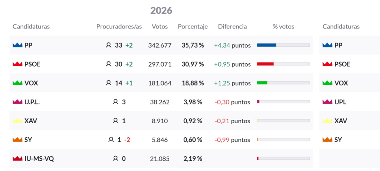This screenshot has width=380, height=171.
Task: Click the orange SY crown icon in 2026 table
Action: coord(17,140)
